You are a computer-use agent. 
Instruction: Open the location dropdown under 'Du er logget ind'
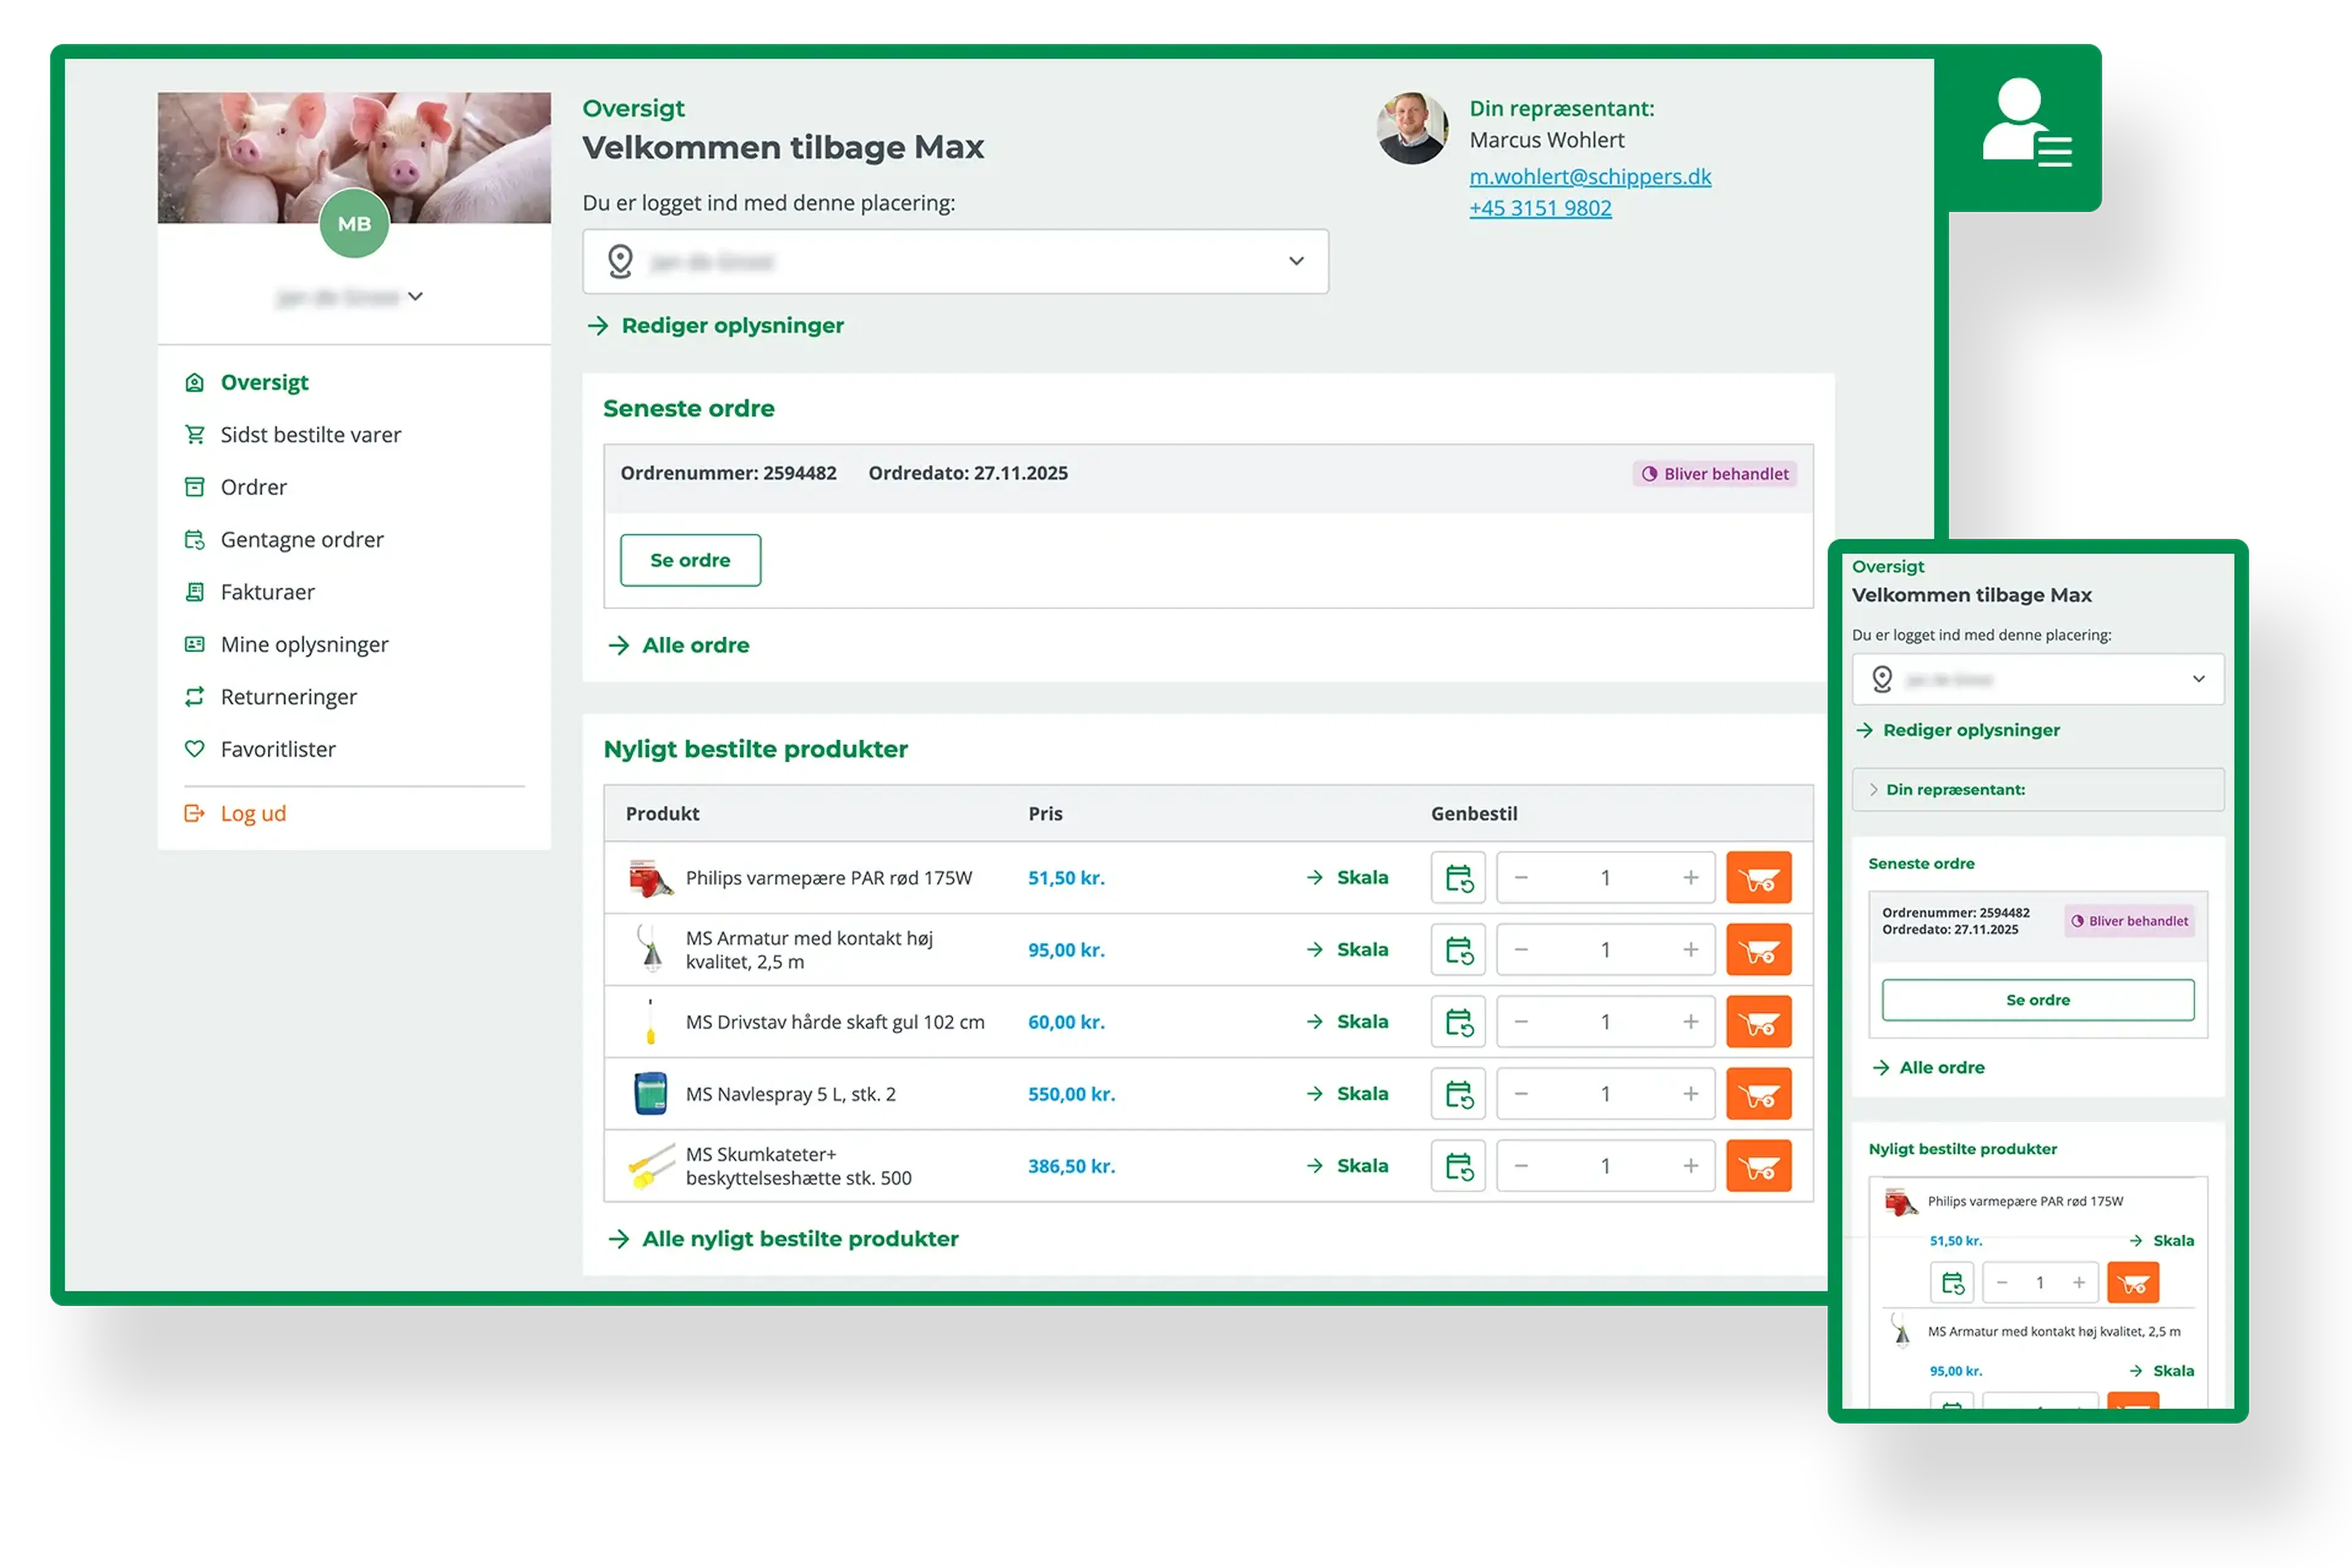coord(955,262)
